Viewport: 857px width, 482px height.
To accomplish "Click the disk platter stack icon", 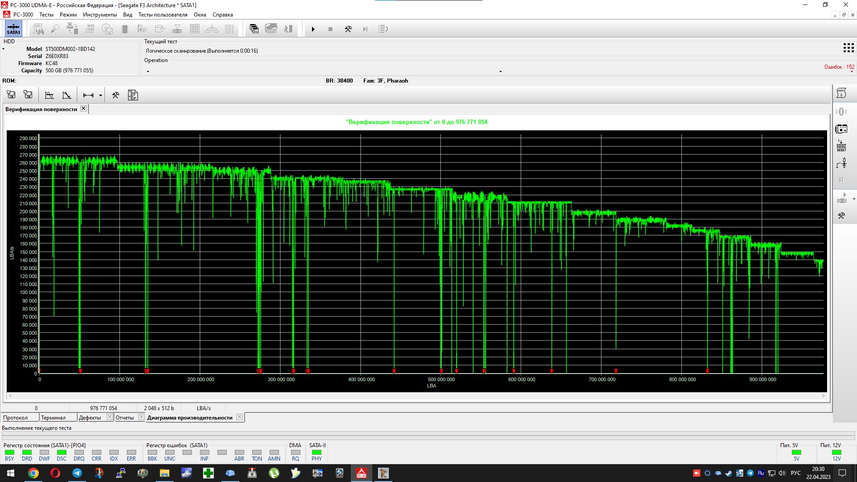I will (x=271, y=29).
